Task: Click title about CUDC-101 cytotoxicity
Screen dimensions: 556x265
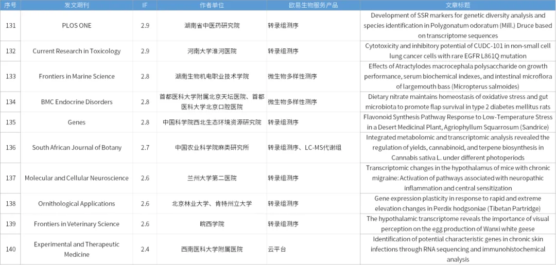Action: 458,51
